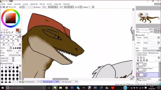This screenshot has height=90, width=161.
Task: Open the Filter menu
Action: coord(42,4)
